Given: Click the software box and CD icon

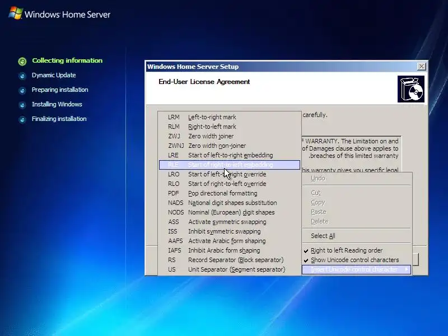Looking at the screenshot, I should (411, 89).
